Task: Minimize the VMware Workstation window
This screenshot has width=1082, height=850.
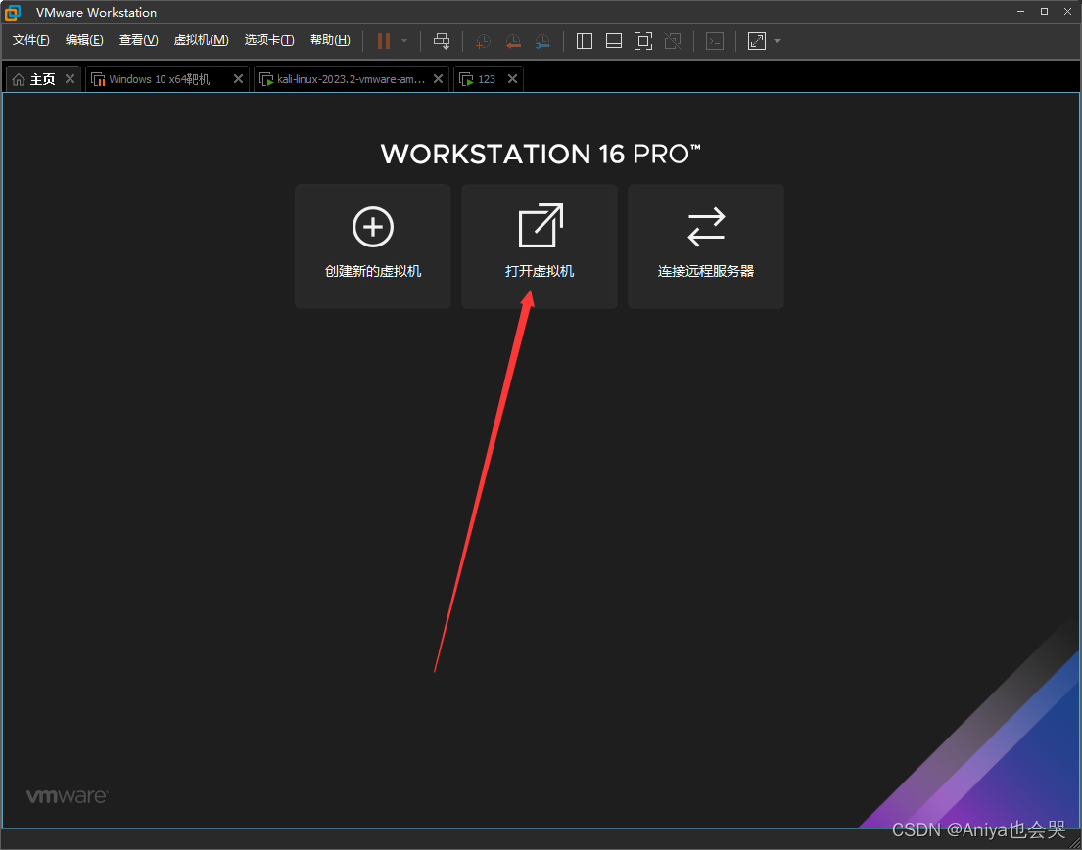Action: click(1020, 12)
